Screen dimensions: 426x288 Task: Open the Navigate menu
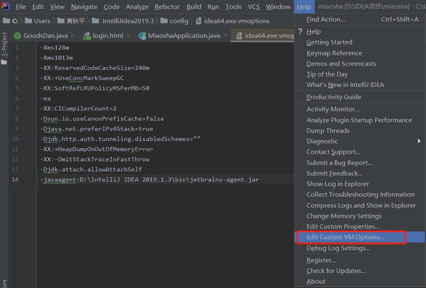coord(84,6)
